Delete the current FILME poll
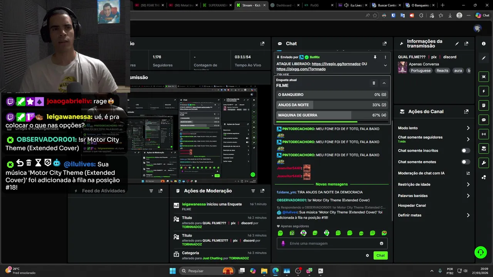Viewport: 493px width, 277px height. point(374,83)
